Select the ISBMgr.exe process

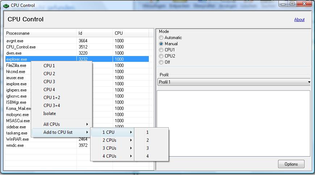pos(16,102)
